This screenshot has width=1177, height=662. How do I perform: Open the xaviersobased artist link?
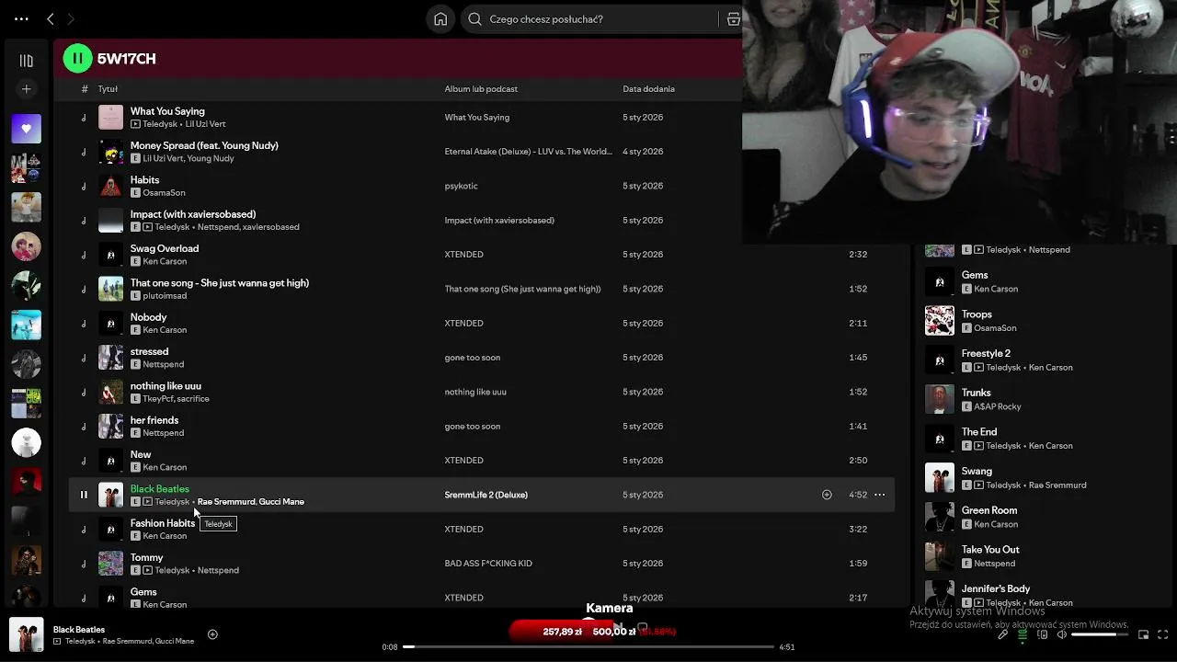coord(270,227)
